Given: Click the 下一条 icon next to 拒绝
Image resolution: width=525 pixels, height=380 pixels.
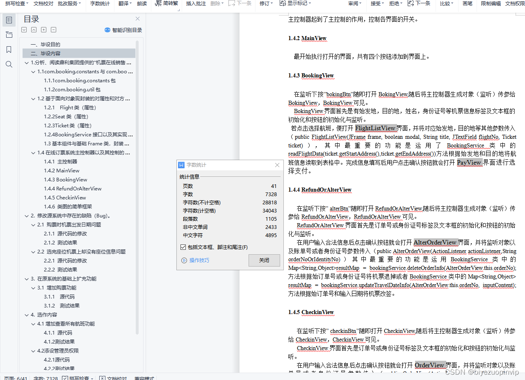Looking at the screenshot, I should [x=411, y=3].
